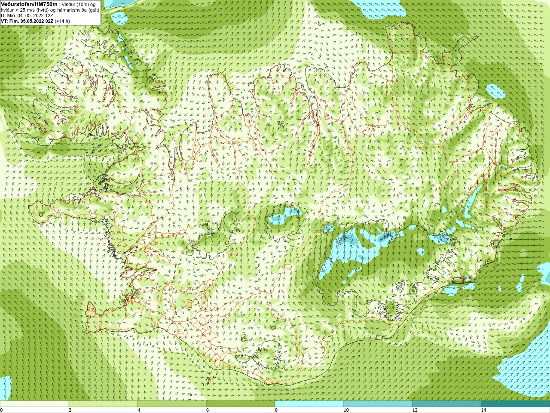Select the 8–10 m/s light cyan legend swatch
Image resolution: width=550 pixels, height=413 pixels.
point(309,404)
